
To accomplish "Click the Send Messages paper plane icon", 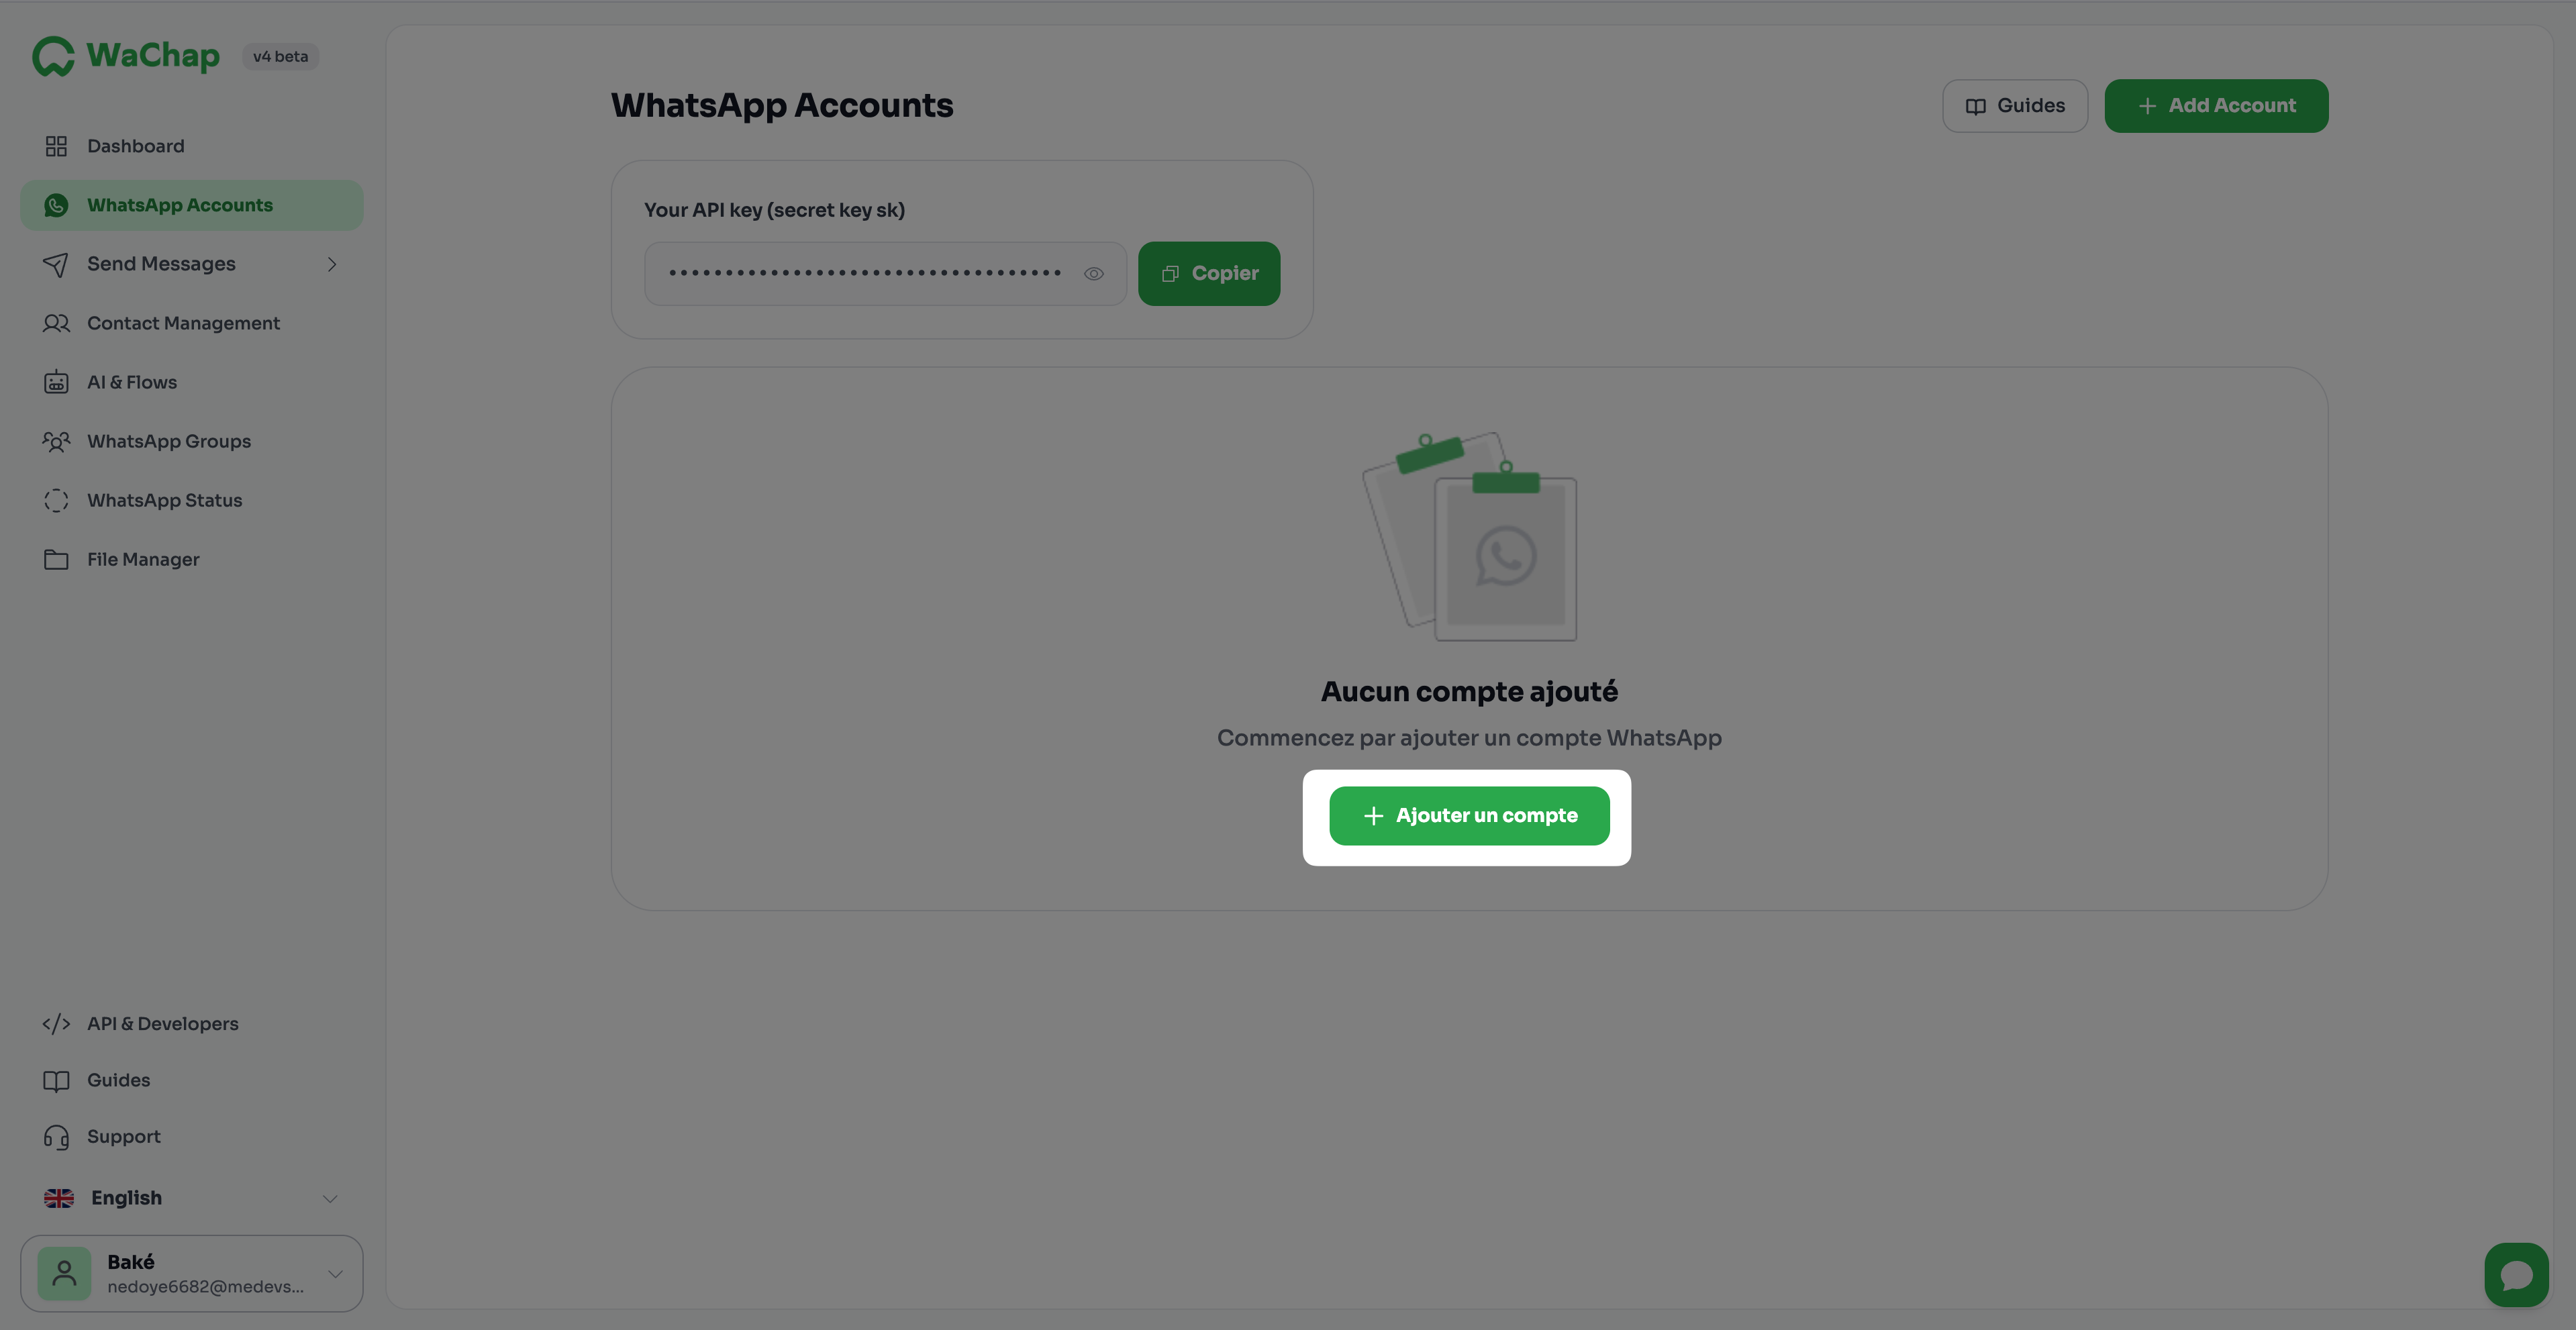I will click(56, 264).
